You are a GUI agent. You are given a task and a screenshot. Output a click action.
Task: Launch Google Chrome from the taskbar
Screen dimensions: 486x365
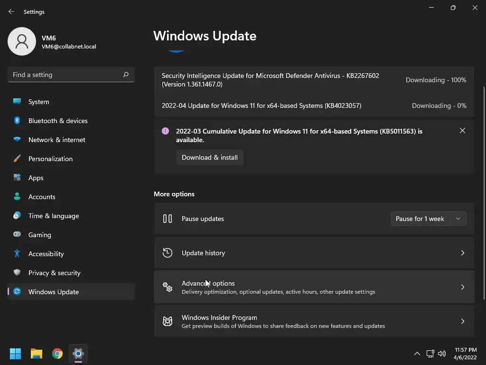57,354
